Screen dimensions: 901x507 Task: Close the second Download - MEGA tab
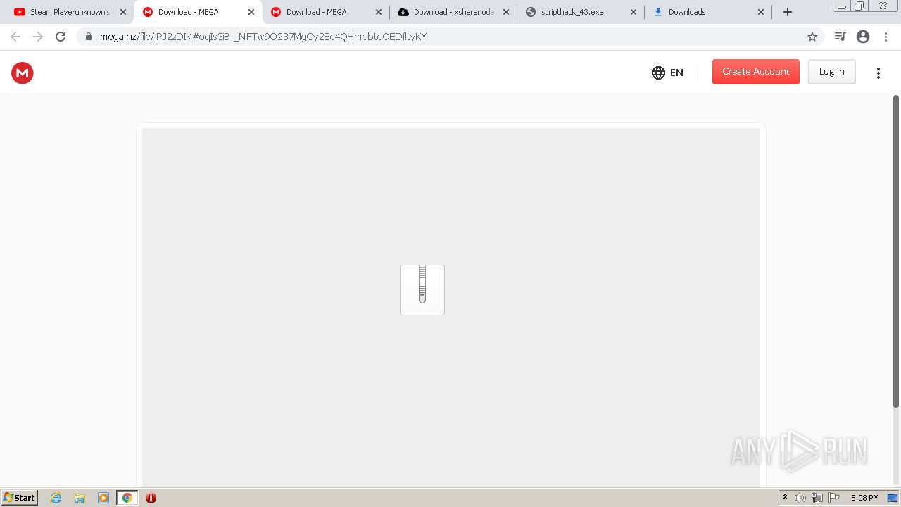[x=379, y=12]
